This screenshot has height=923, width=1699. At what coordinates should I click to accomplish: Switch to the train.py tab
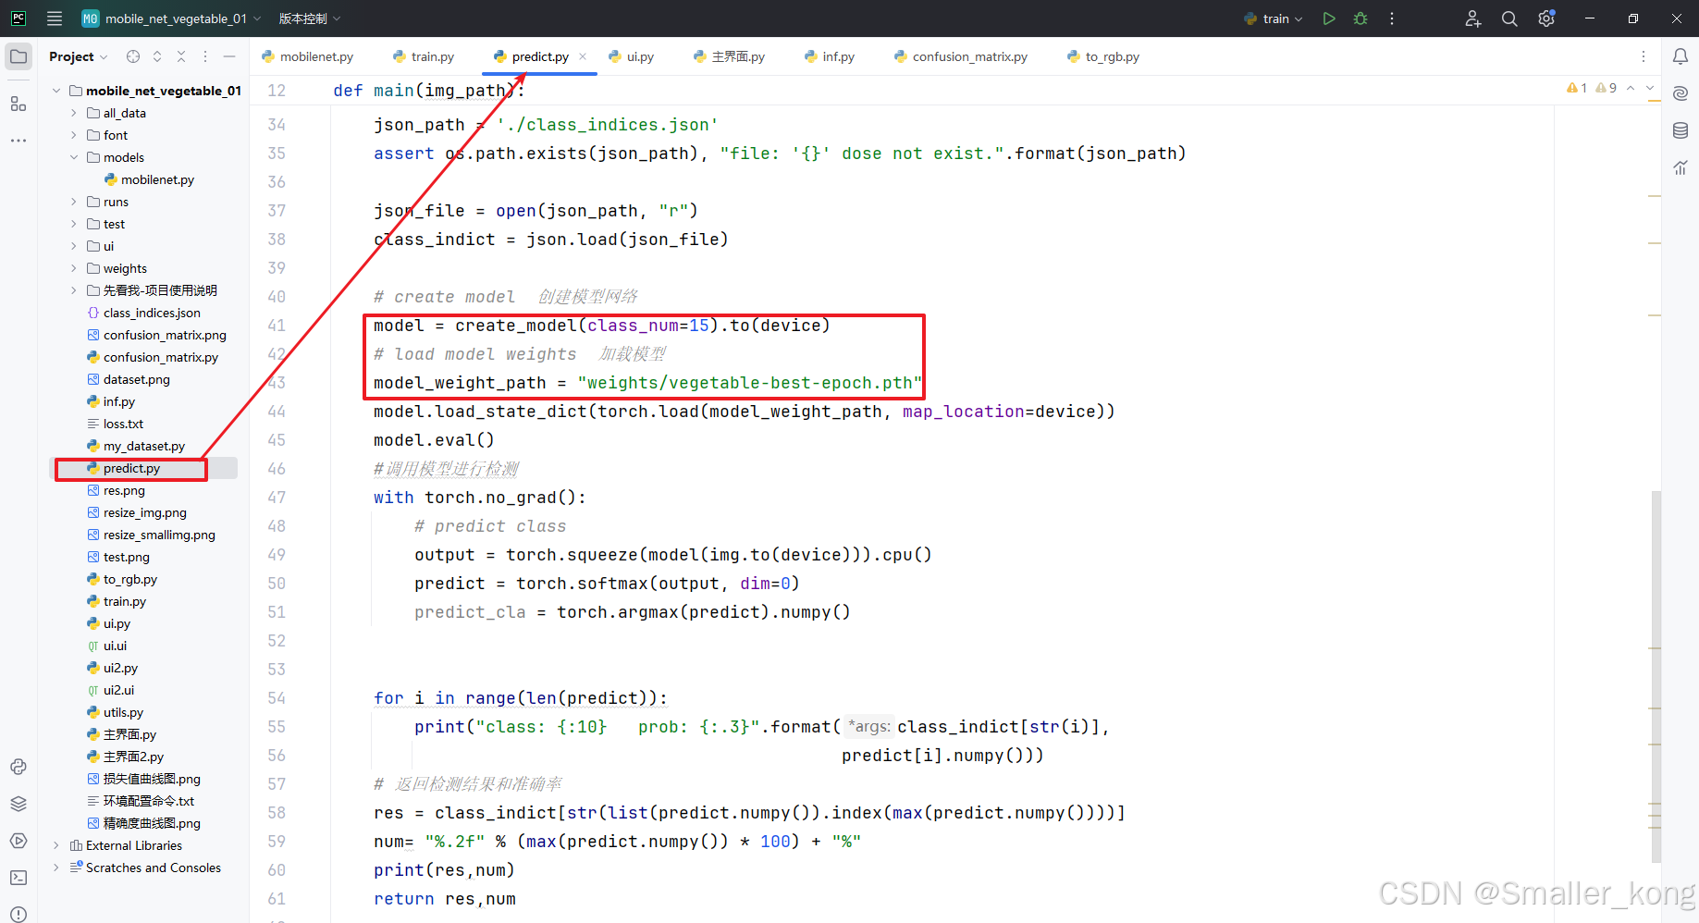coord(424,56)
